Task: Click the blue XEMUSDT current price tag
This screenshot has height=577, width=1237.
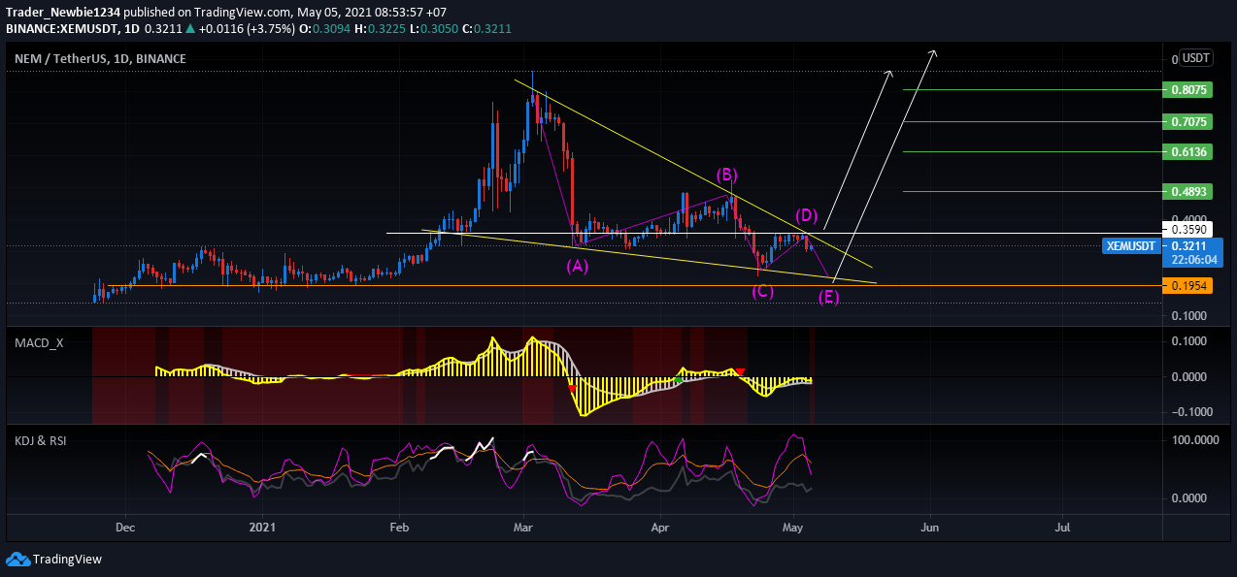Action: [1132, 246]
